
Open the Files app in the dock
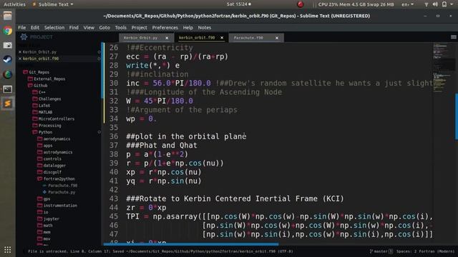[x=8, y=16]
